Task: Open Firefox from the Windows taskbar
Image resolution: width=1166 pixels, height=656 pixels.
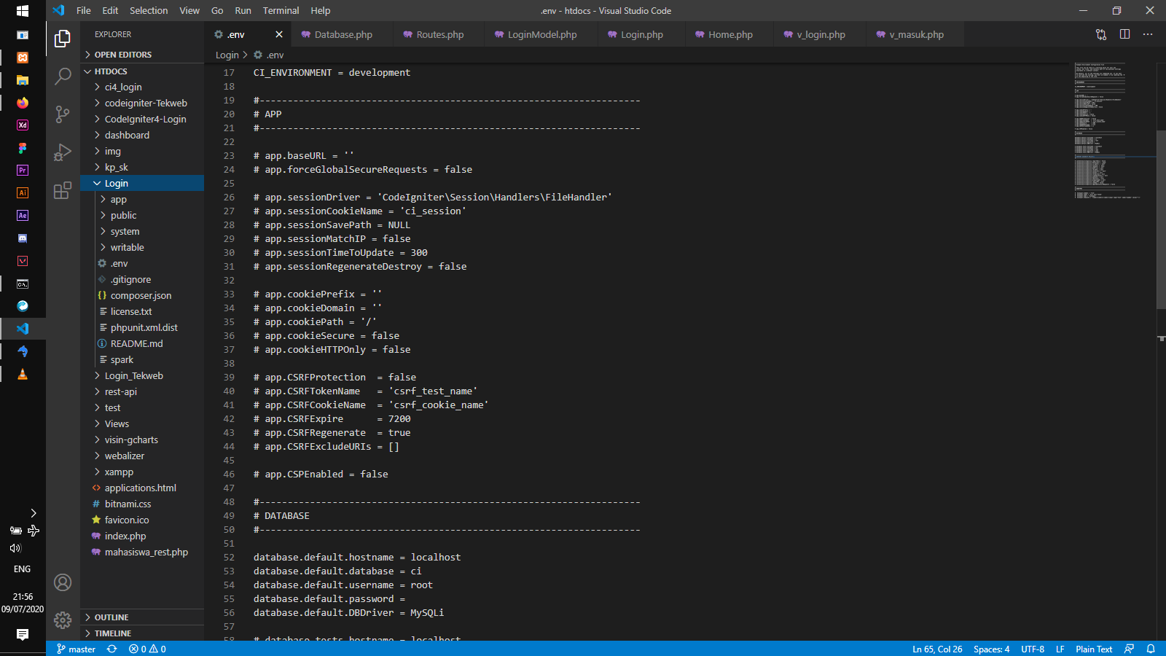Action: [23, 103]
